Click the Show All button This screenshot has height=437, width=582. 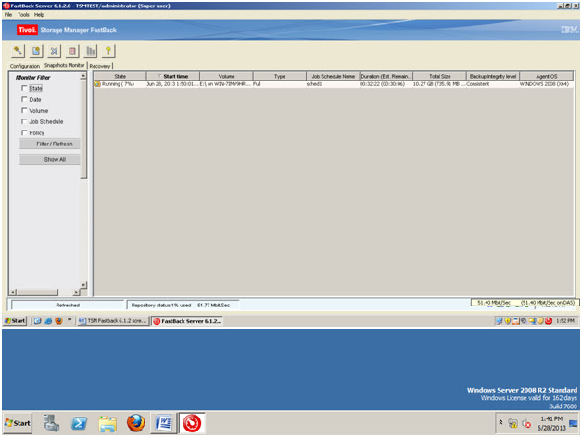tap(49, 159)
